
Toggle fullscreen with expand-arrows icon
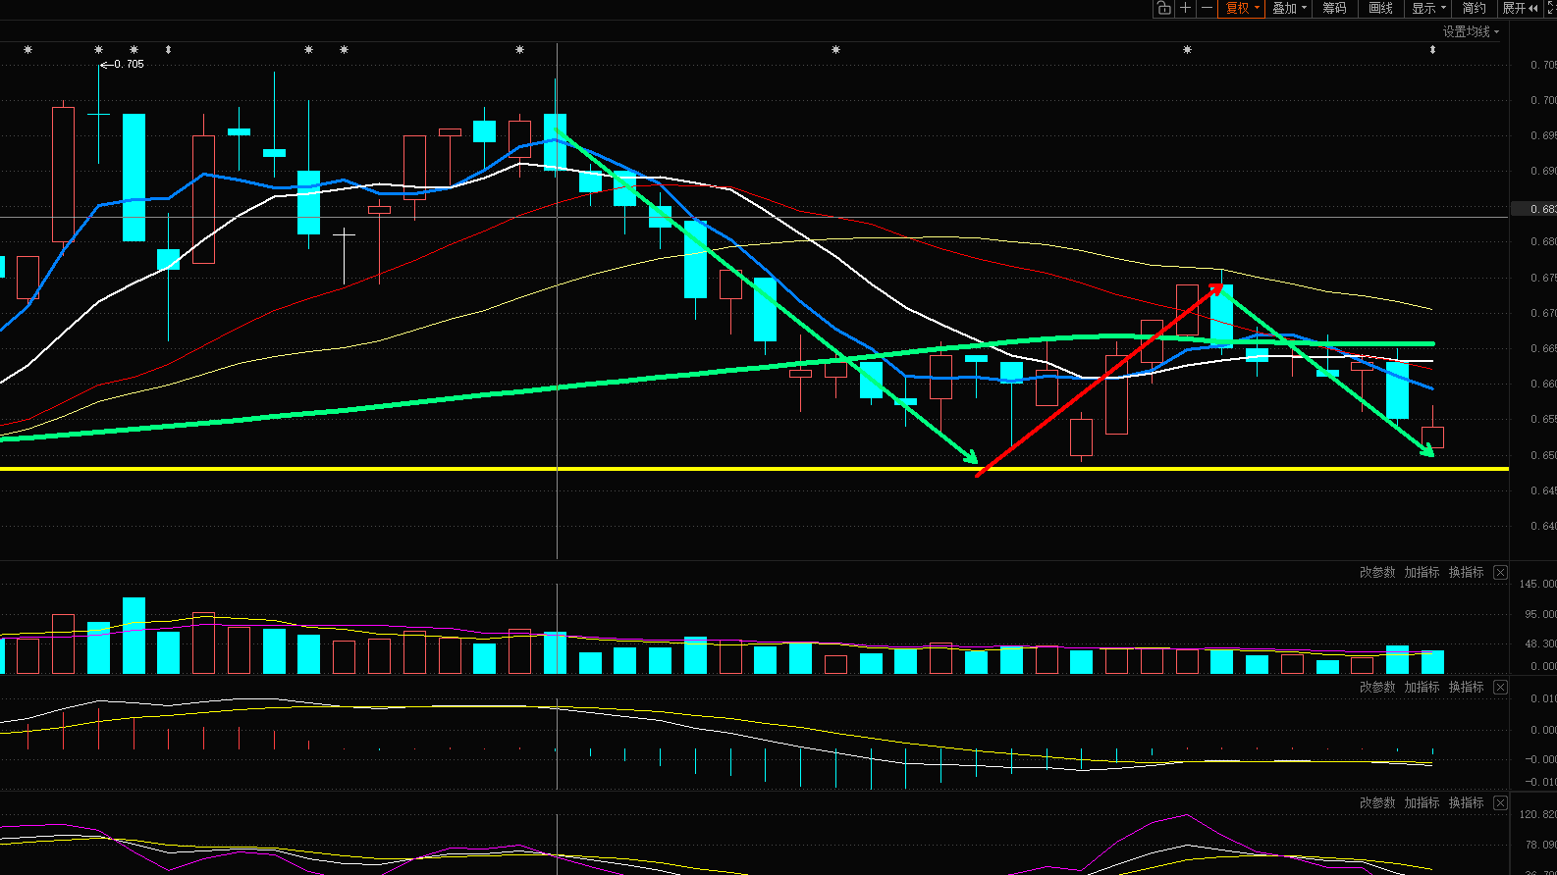click(x=1551, y=8)
